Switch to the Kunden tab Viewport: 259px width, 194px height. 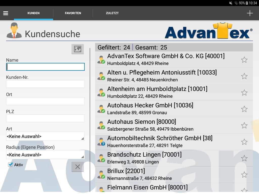34,13
